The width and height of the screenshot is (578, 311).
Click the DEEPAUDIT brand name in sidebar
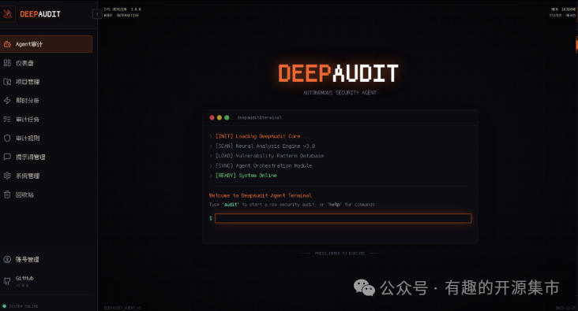tap(40, 14)
